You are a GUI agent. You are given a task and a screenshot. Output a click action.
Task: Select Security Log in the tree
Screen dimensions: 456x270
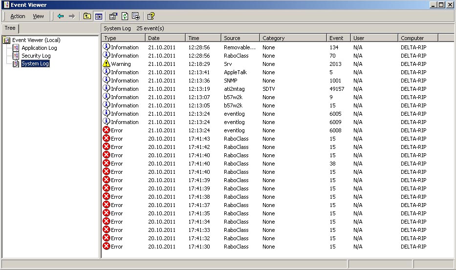click(36, 56)
